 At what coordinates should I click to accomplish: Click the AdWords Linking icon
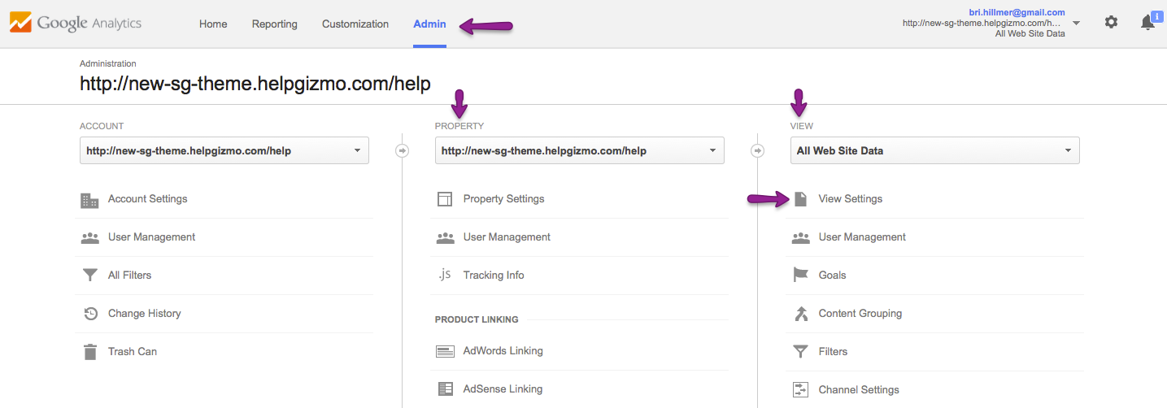tap(445, 351)
